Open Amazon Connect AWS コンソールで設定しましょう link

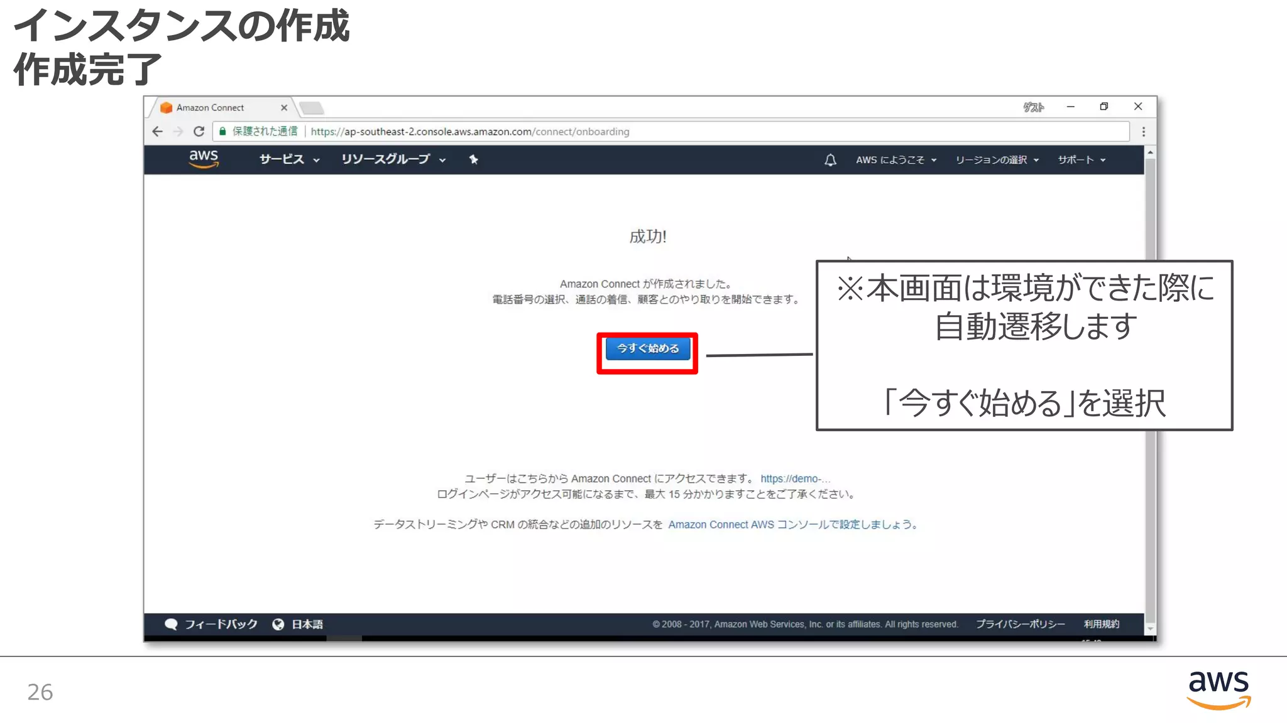[x=793, y=525]
